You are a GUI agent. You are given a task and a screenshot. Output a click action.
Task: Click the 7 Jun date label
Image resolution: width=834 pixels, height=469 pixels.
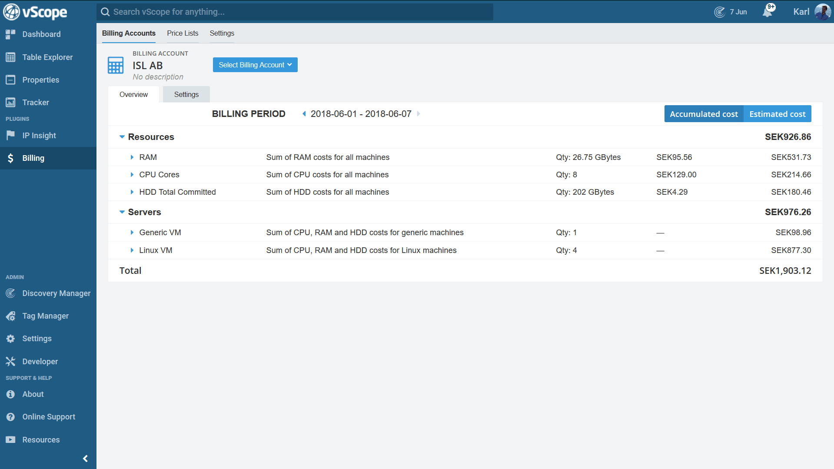[738, 12]
